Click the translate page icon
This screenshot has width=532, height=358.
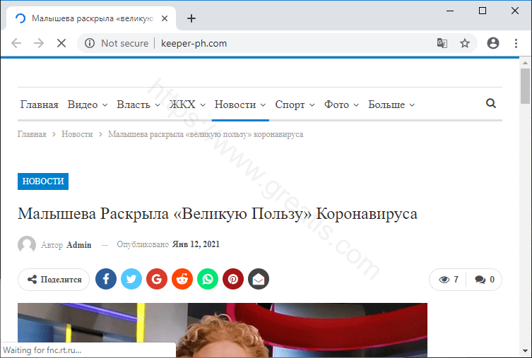pos(442,43)
